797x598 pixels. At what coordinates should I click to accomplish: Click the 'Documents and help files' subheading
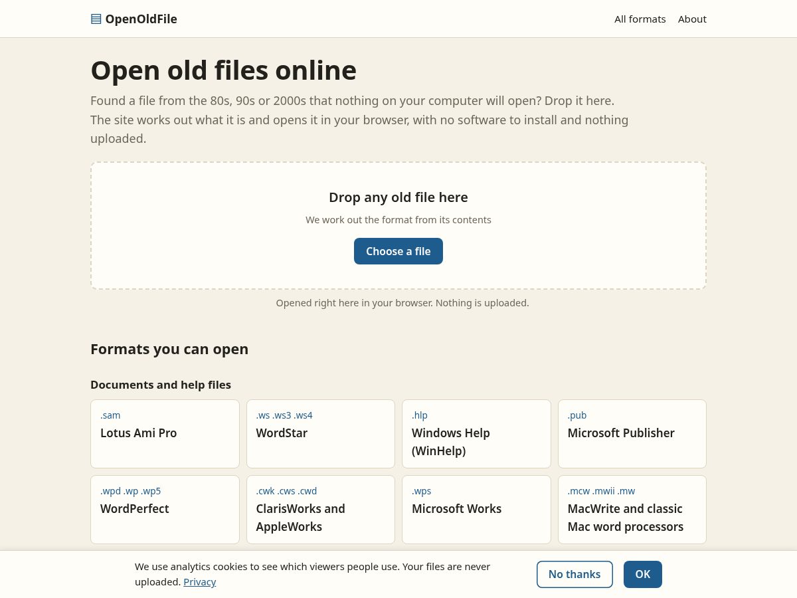coord(161,385)
